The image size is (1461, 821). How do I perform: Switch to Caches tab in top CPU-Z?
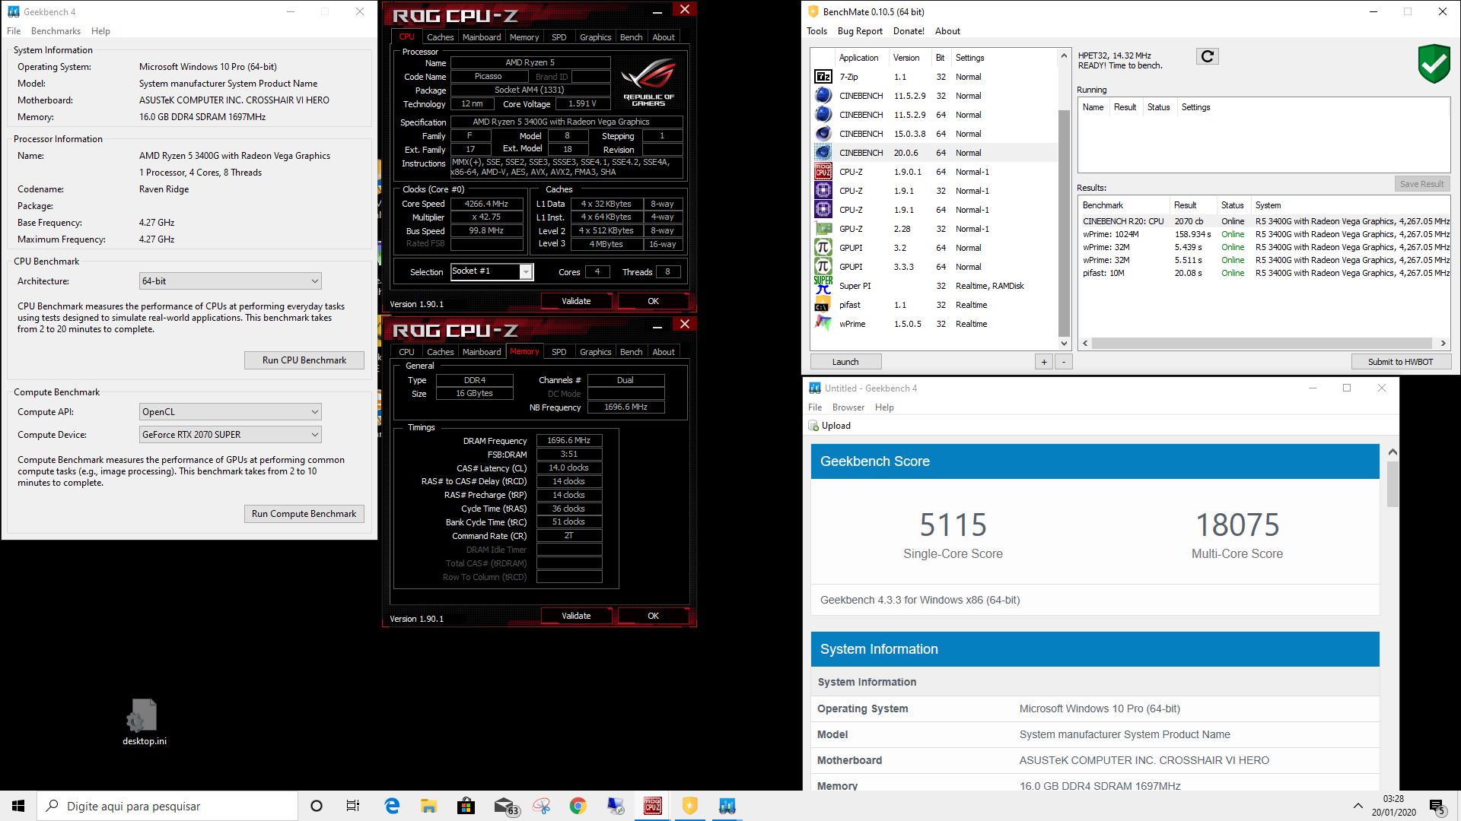(x=440, y=37)
